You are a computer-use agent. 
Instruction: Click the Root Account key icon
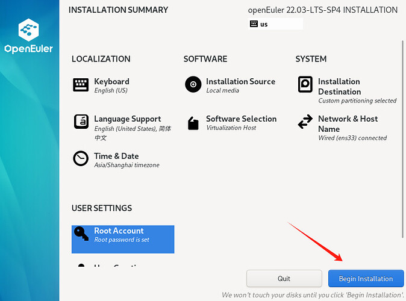[x=81, y=234]
